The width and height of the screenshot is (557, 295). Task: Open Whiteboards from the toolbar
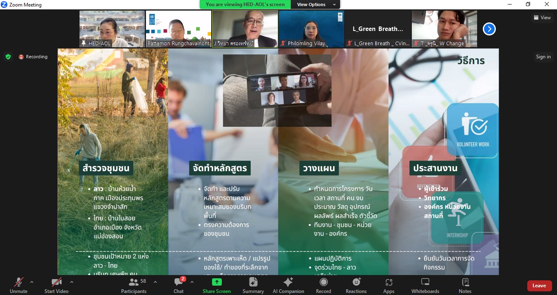click(425, 284)
